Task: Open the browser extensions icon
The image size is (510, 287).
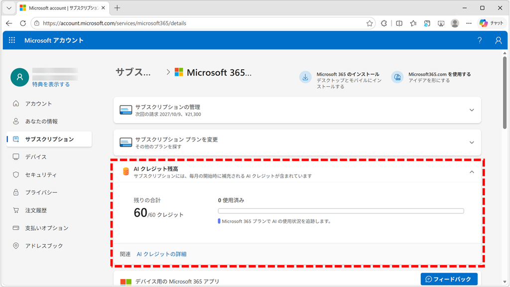Action: coord(384,23)
